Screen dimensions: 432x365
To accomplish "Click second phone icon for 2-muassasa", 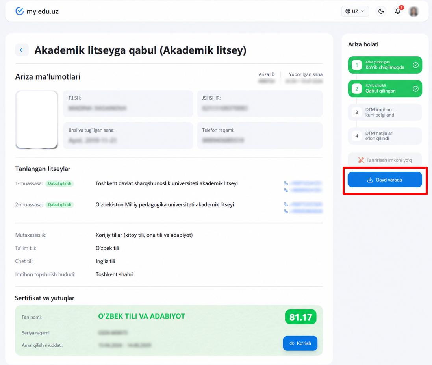I will point(286,211).
